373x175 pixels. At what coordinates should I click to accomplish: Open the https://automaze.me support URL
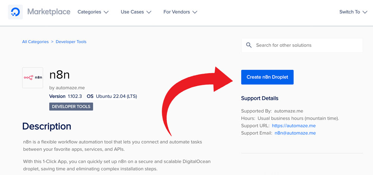pyautogui.click(x=294, y=126)
